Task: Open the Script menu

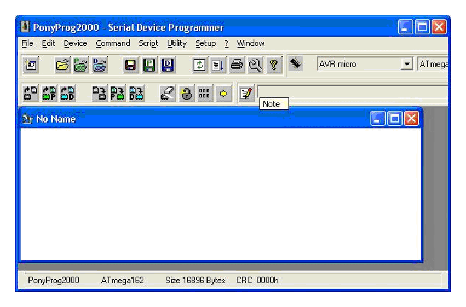Action: pos(148,43)
